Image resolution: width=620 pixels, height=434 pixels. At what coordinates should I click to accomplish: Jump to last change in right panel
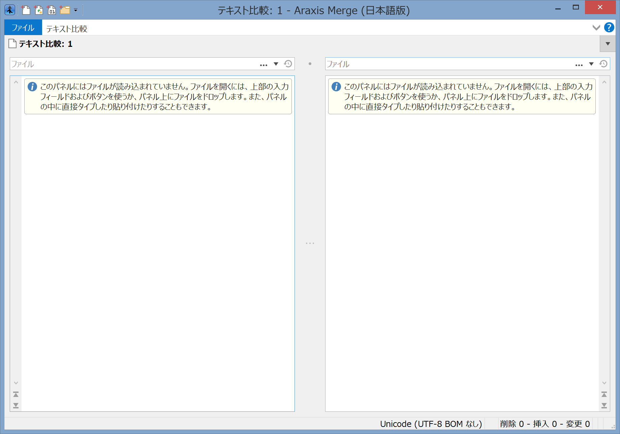coord(604,405)
